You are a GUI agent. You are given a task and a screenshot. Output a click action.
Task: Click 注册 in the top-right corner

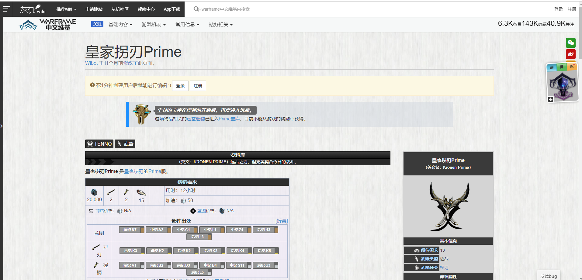(572, 9)
